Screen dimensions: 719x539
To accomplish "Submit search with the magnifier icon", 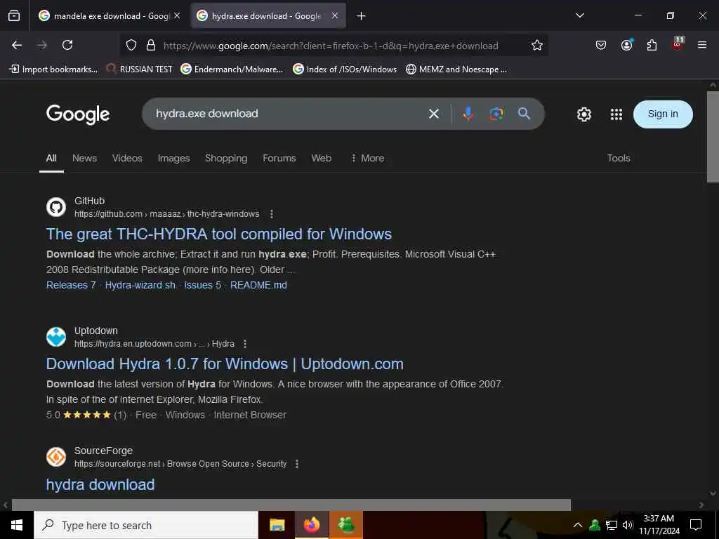I will [524, 114].
